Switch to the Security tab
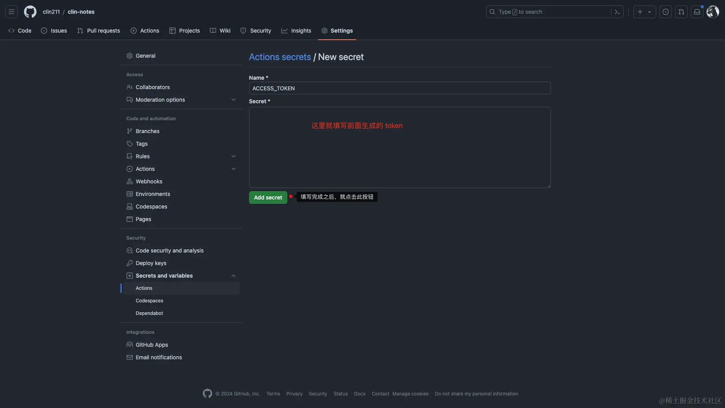 click(256, 31)
